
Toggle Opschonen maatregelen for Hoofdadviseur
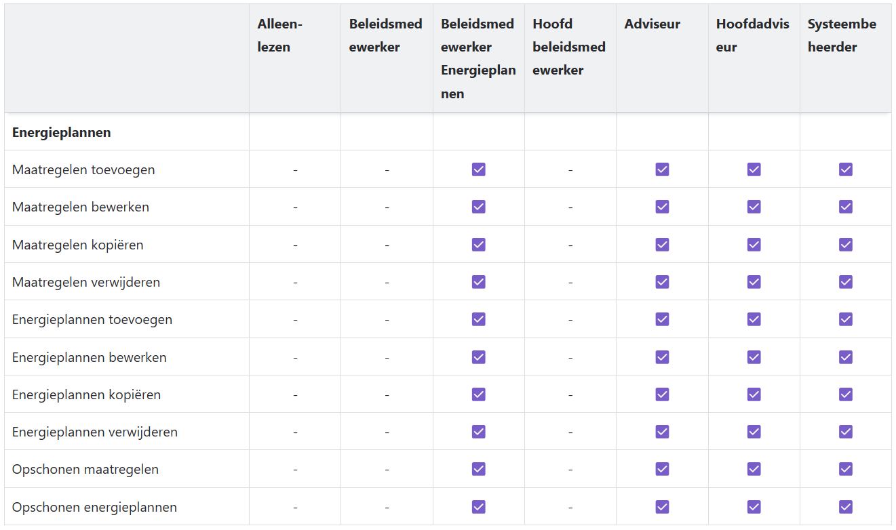click(x=754, y=469)
